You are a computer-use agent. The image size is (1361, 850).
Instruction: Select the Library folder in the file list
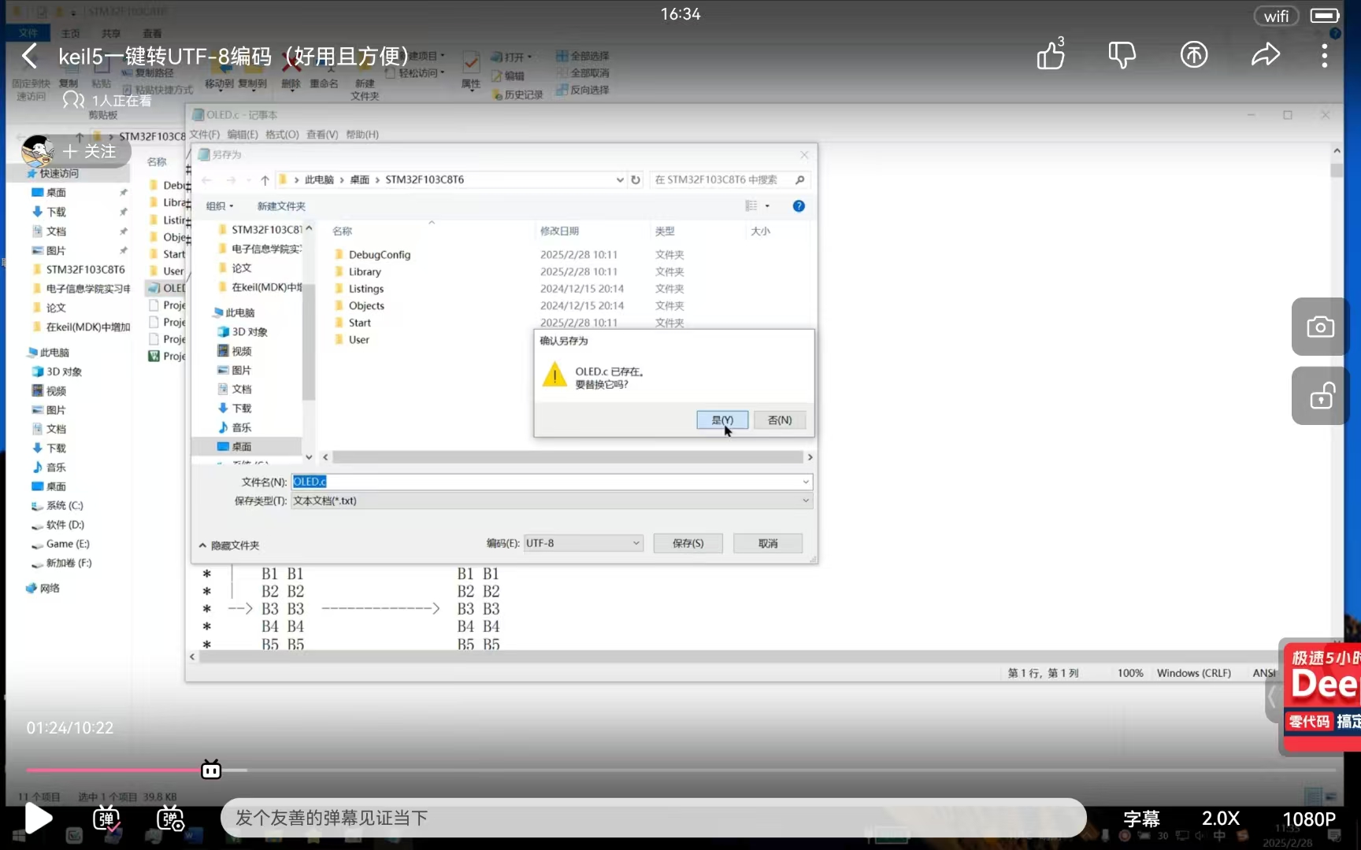pos(365,272)
